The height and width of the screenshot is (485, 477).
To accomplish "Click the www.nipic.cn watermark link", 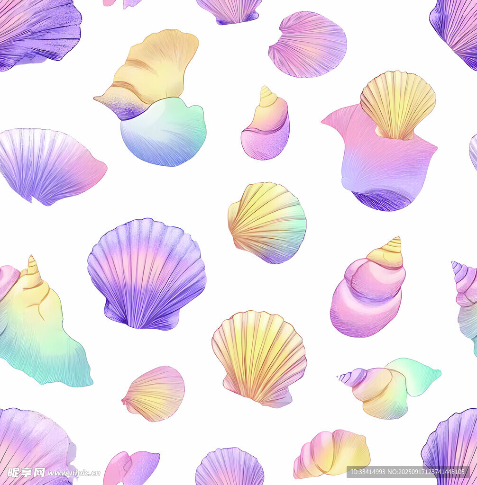I will pos(73,473).
